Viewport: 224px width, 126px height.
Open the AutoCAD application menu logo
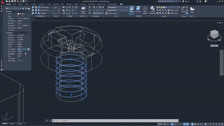point(2,2)
